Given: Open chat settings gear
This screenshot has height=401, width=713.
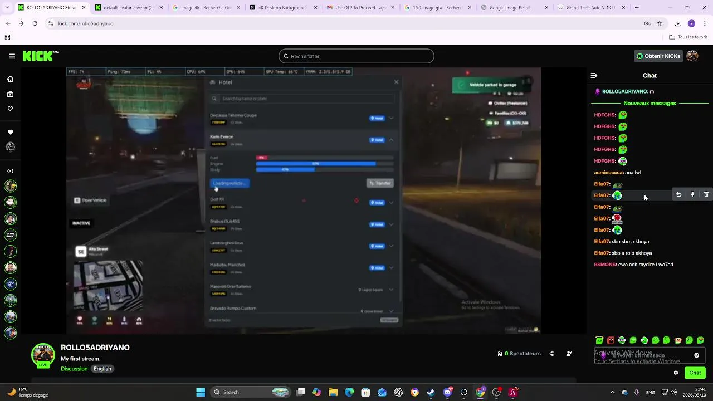Looking at the screenshot, I should [x=676, y=373].
